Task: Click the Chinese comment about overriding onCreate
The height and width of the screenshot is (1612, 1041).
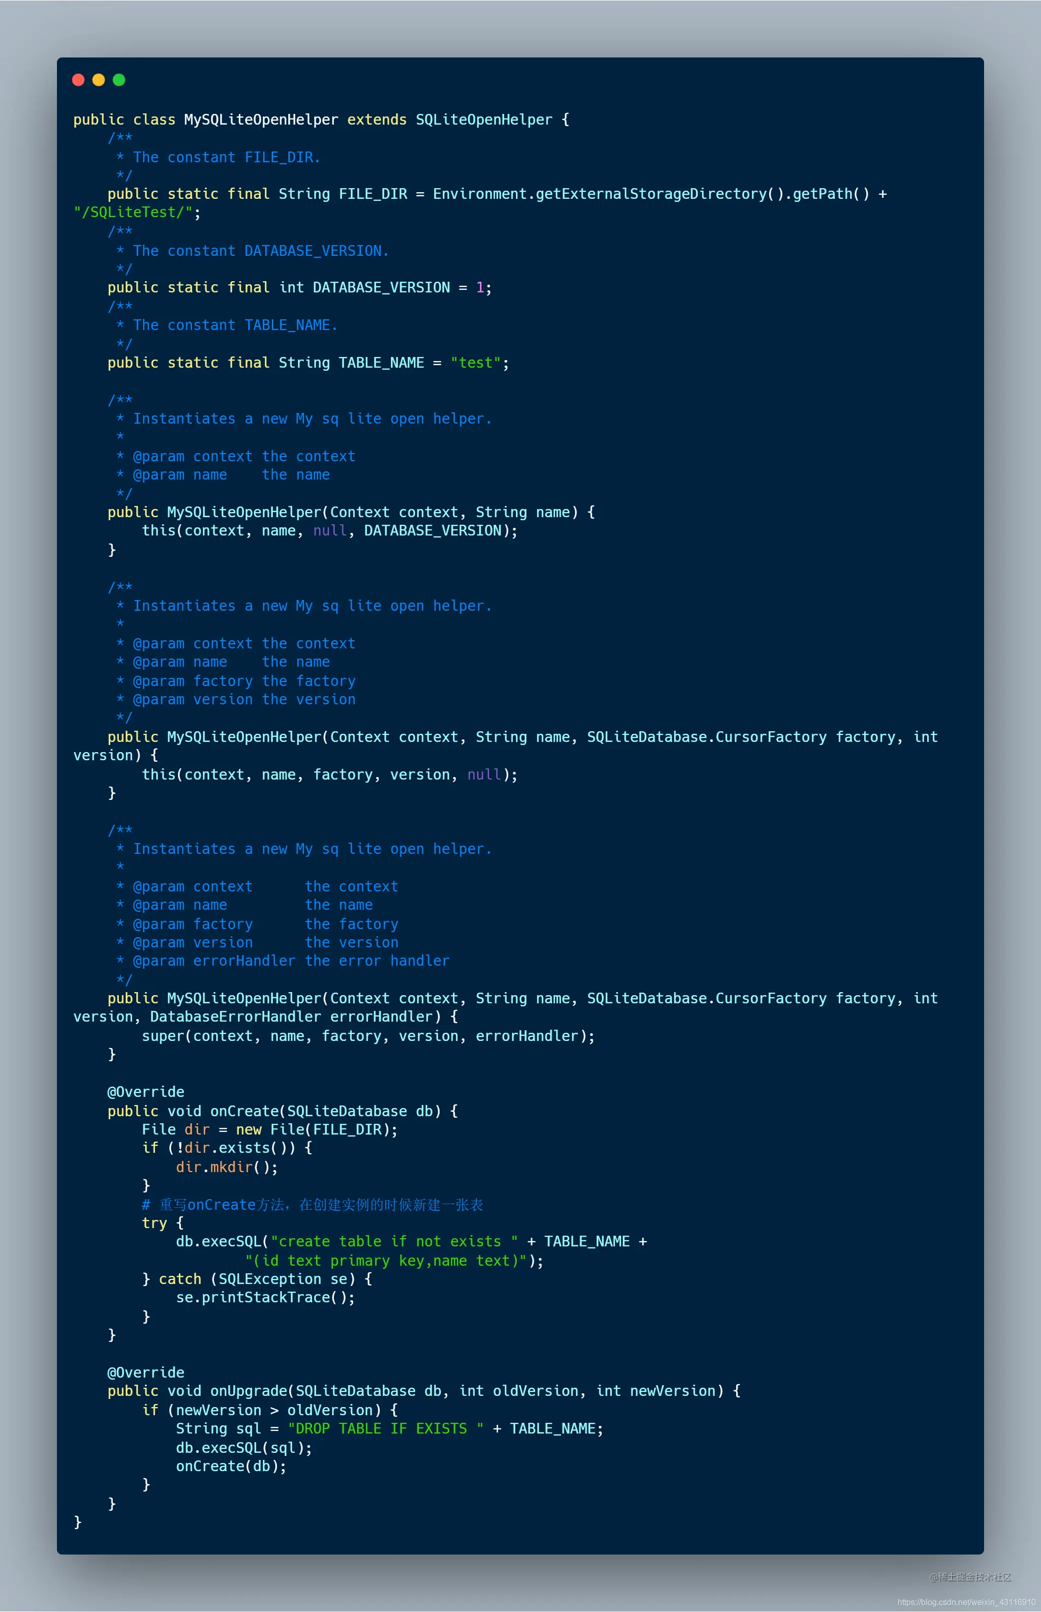Action: (x=312, y=1205)
